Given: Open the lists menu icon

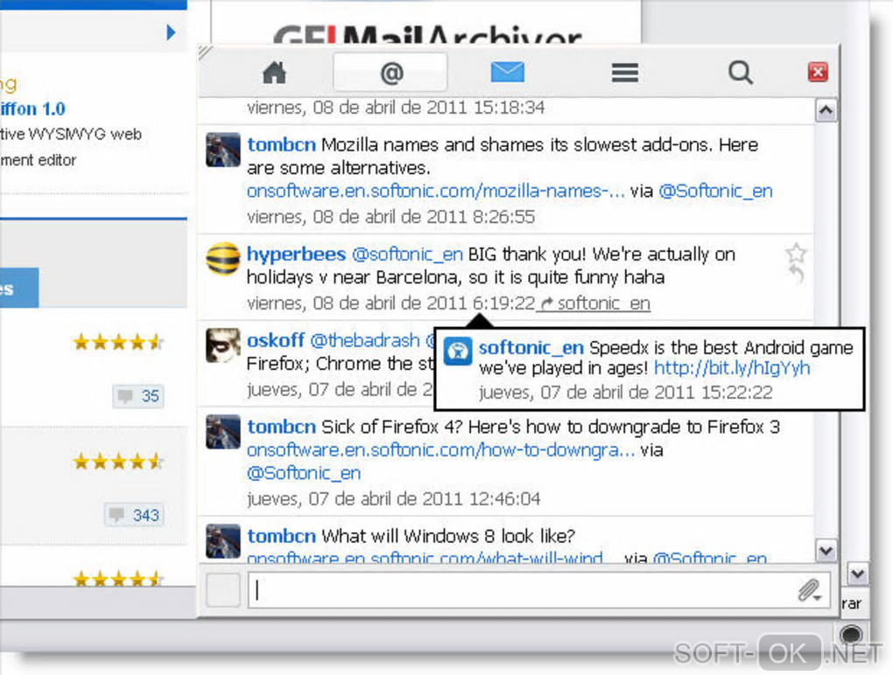Looking at the screenshot, I should pyautogui.click(x=625, y=73).
